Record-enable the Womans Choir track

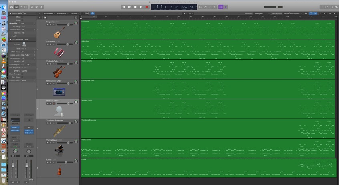[x=54, y=103]
